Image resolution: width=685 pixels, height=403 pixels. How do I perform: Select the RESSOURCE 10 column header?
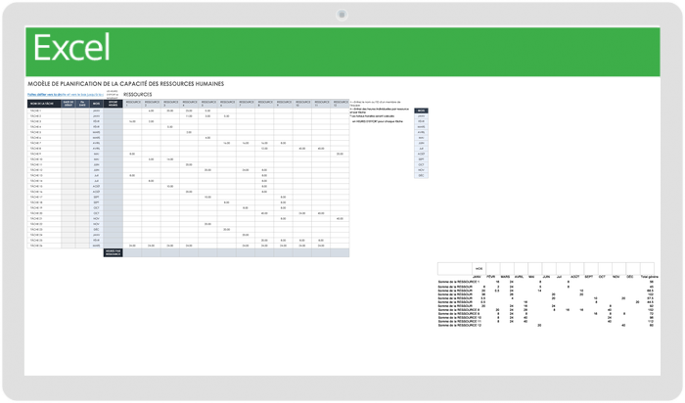[301, 104]
